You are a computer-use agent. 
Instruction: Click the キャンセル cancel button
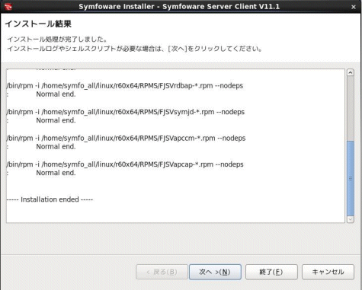coord(328,272)
